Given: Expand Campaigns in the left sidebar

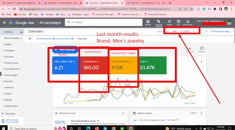Looking at the screenshot, I should (x=9, y=51).
